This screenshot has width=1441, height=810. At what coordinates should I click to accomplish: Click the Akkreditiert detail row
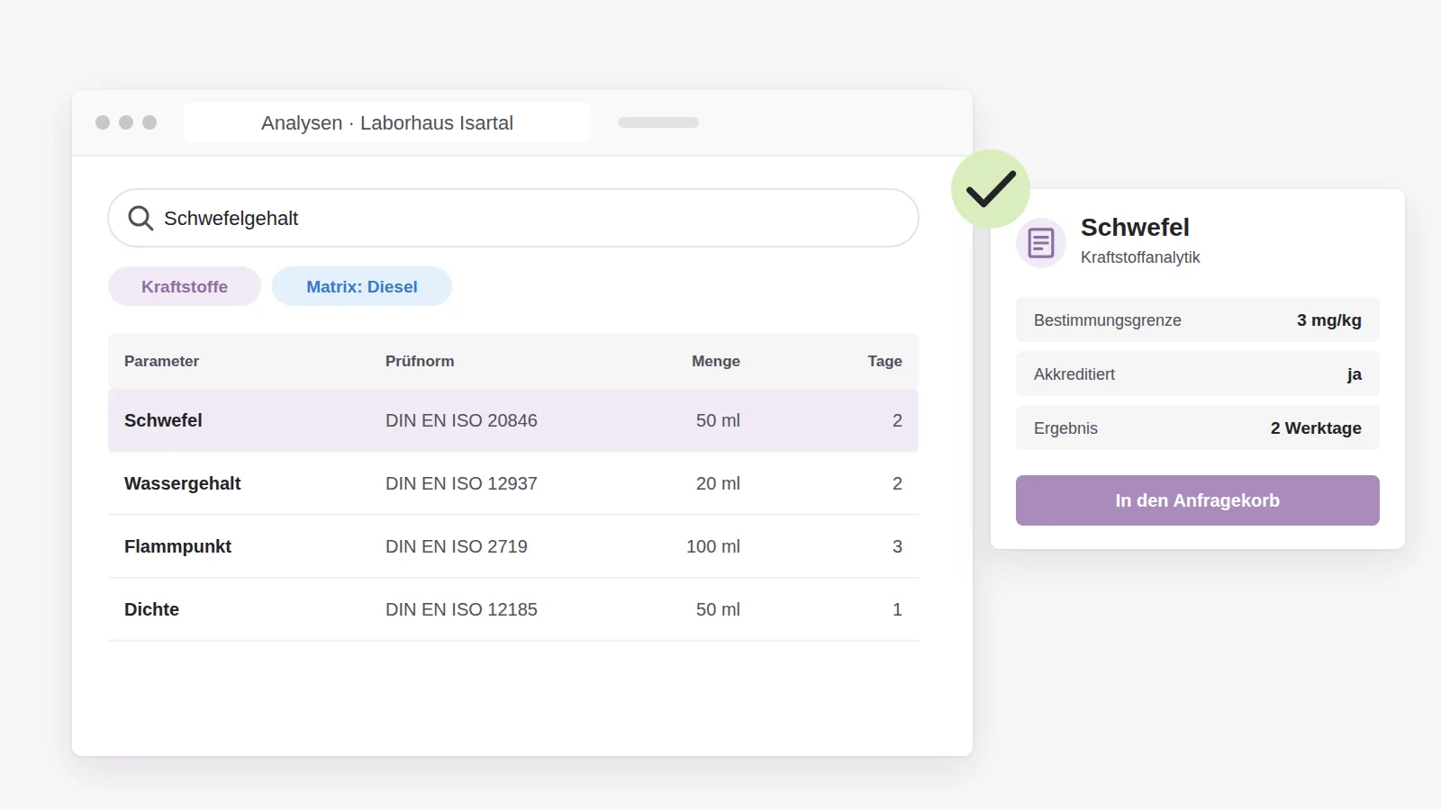coord(1198,373)
